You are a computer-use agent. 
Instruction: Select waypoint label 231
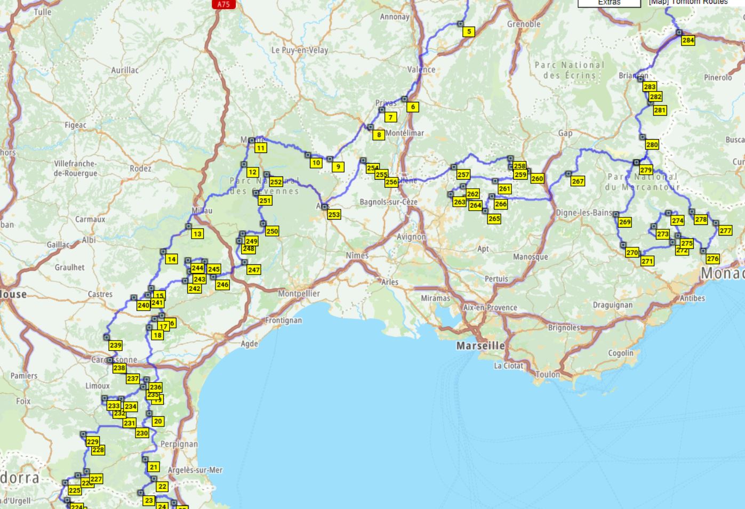130,423
